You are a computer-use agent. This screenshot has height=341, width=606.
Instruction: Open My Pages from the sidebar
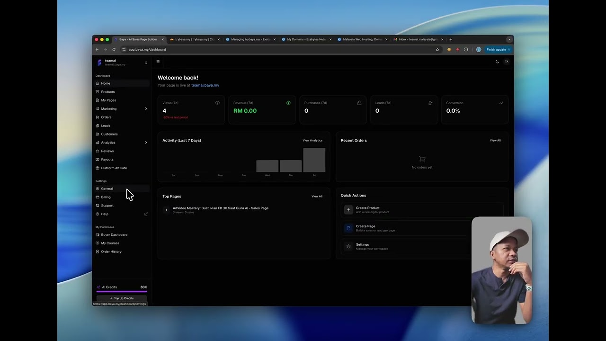[122, 100]
